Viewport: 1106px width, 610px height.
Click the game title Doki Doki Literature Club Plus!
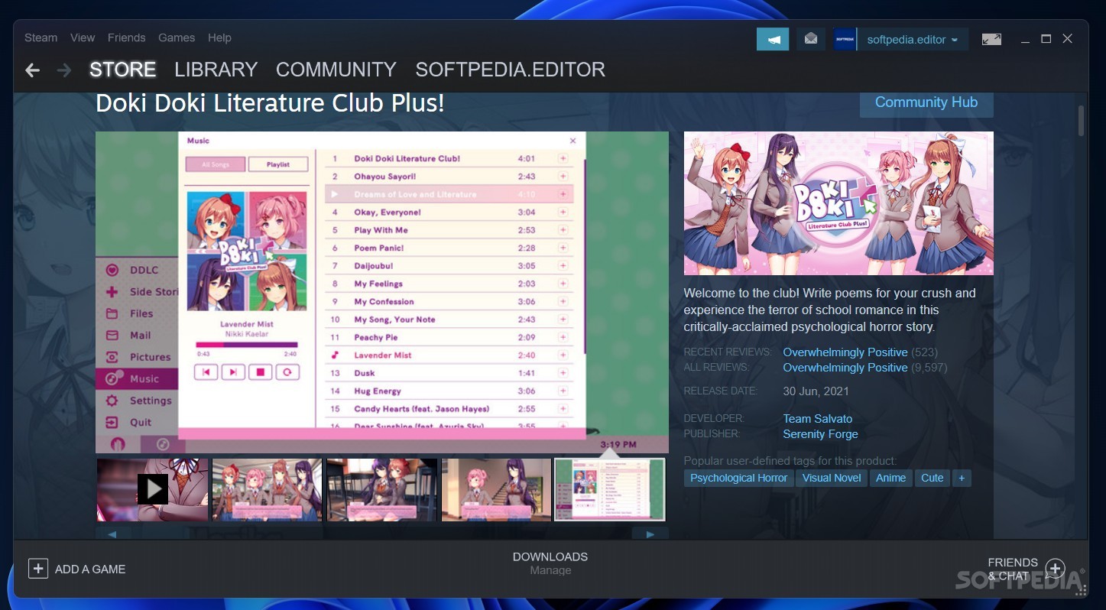(x=270, y=103)
